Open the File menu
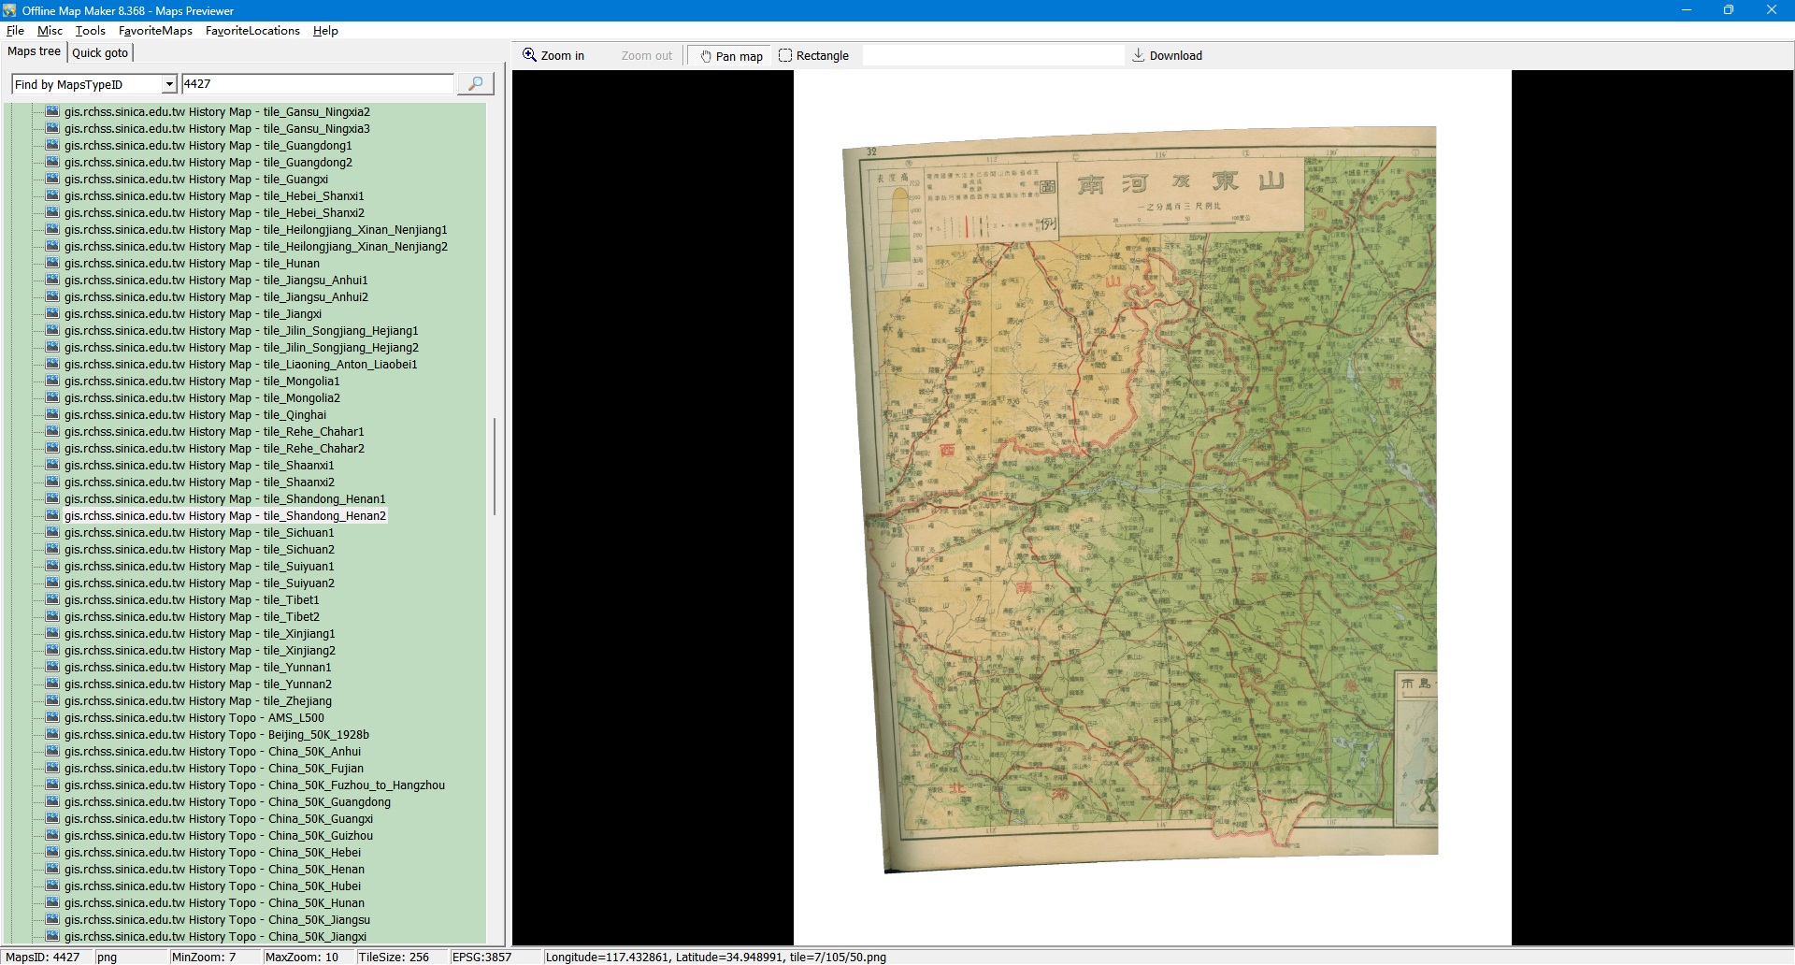This screenshot has width=1795, height=965. coord(15,31)
